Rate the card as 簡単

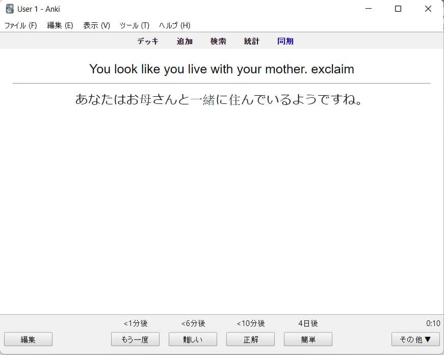(308, 339)
